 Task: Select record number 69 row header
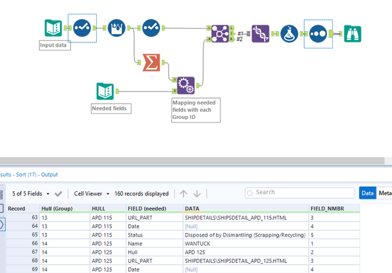coord(23,269)
